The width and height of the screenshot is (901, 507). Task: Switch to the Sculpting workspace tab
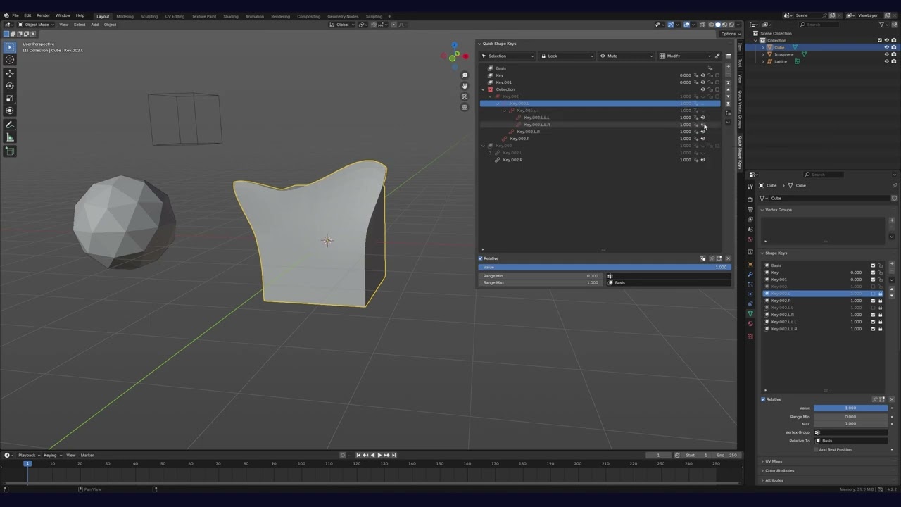coord(149,16)
